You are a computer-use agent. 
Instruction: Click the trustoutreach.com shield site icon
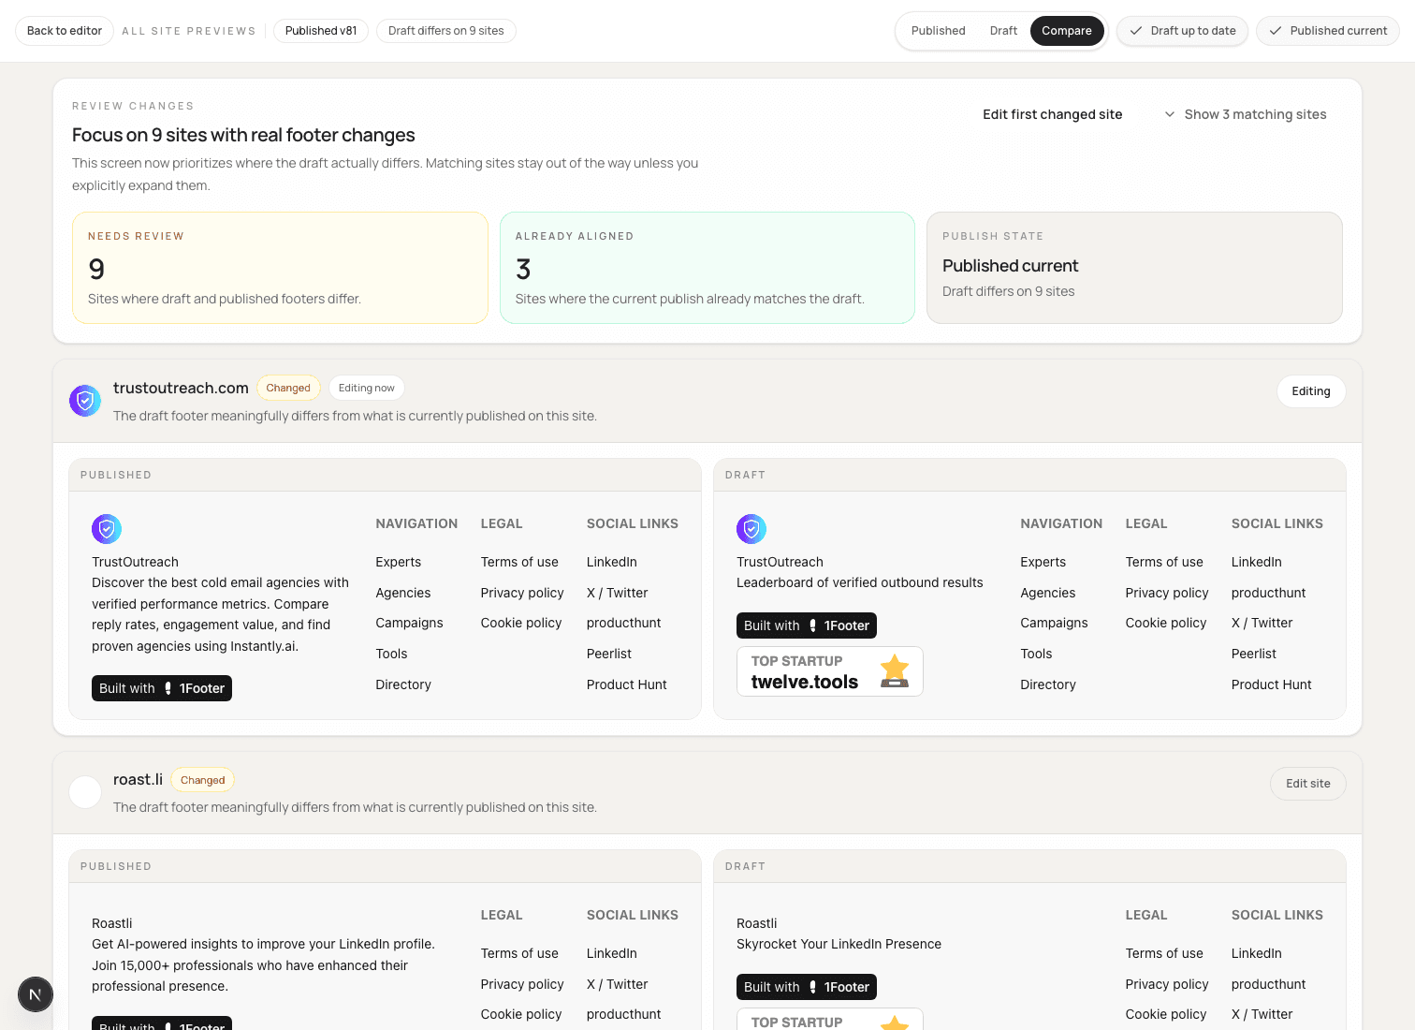(85, 401)
